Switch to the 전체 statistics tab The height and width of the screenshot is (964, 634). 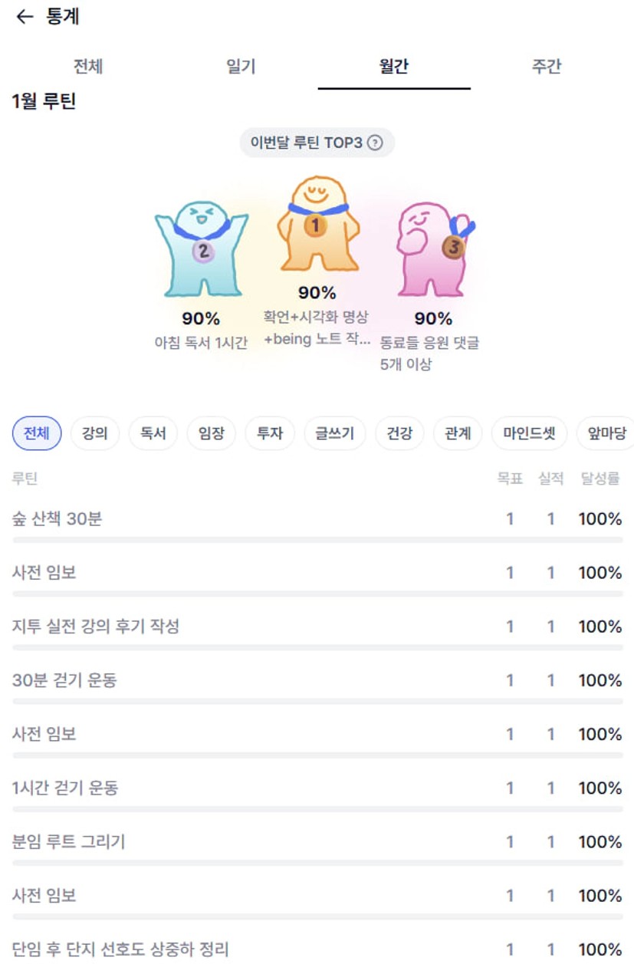coord(88,67)
